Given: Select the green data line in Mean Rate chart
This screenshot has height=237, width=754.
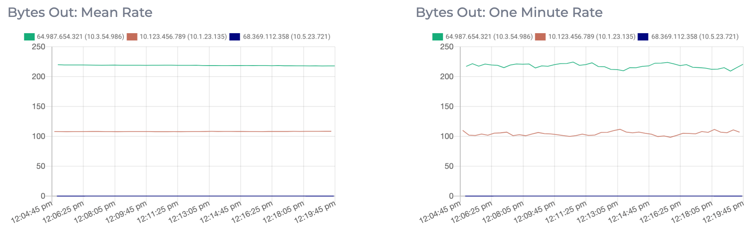Looking at the screenshot, I should (184, 65).
